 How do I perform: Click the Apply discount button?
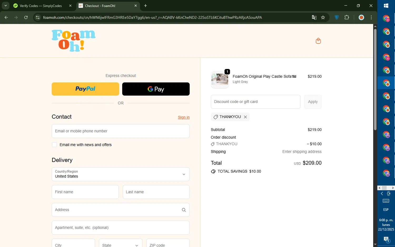[313, 102]
